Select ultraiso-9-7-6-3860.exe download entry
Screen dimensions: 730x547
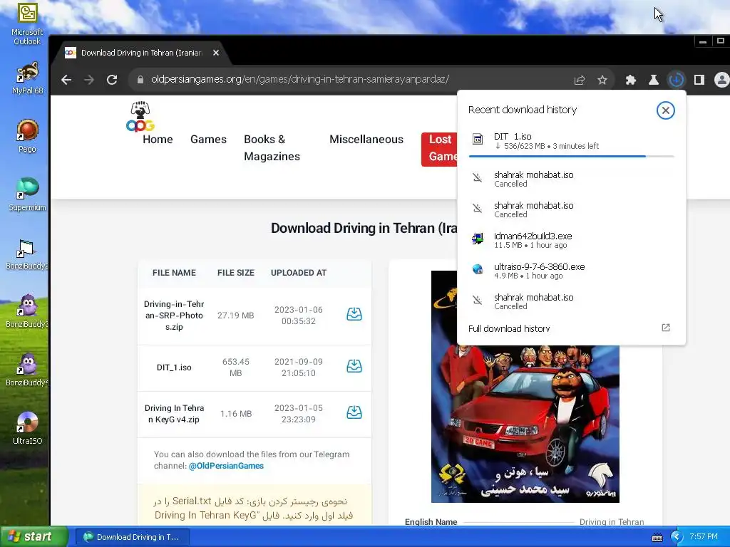(571, 271)
